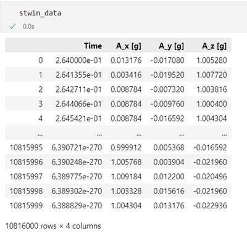Click A_y value -0.016592 in row 4

pos(167,118)
